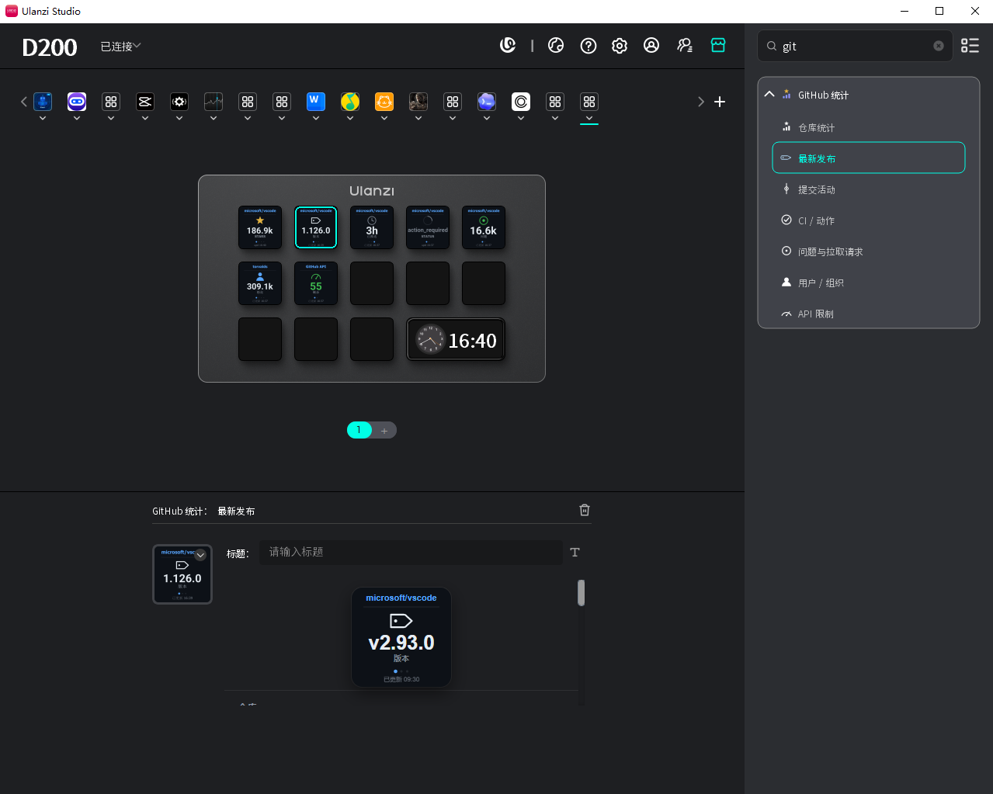Select the 16:40 clock widget
The height and width of the screenshot is (794, 993).
(456, 339)
